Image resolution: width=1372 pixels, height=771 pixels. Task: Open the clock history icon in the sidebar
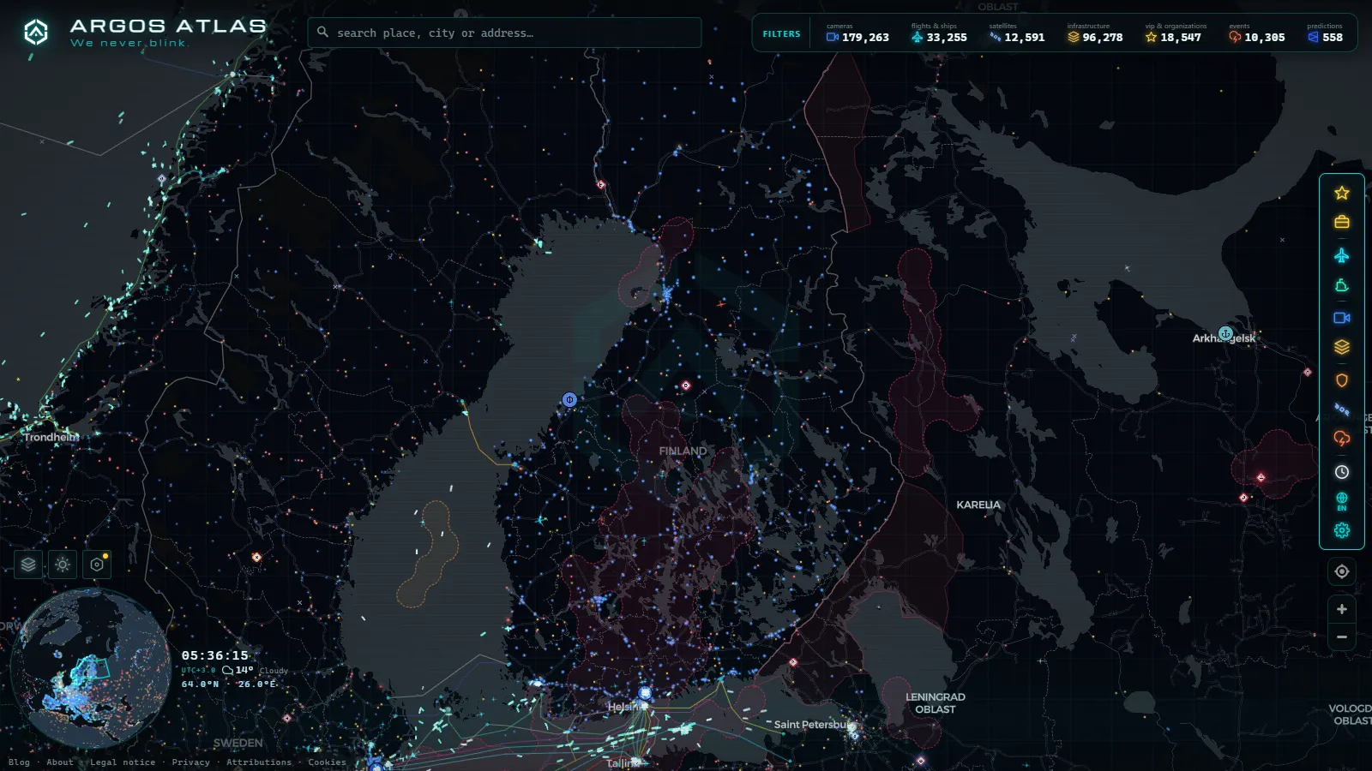click(1342, 472)
